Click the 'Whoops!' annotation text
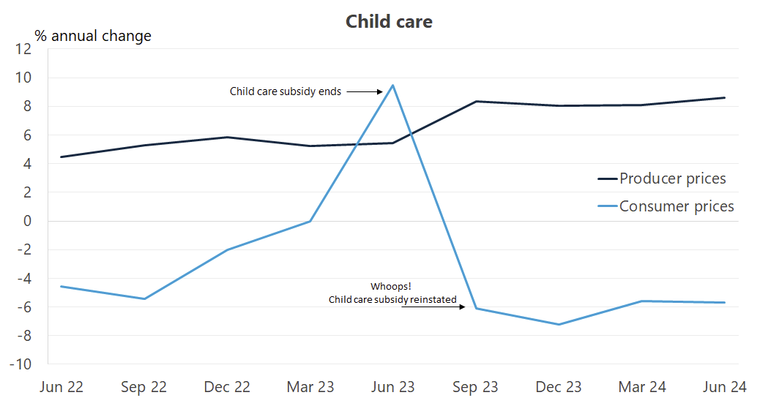Image resolution: width=779 pixels, height=406 pixels. pos(392,287)
